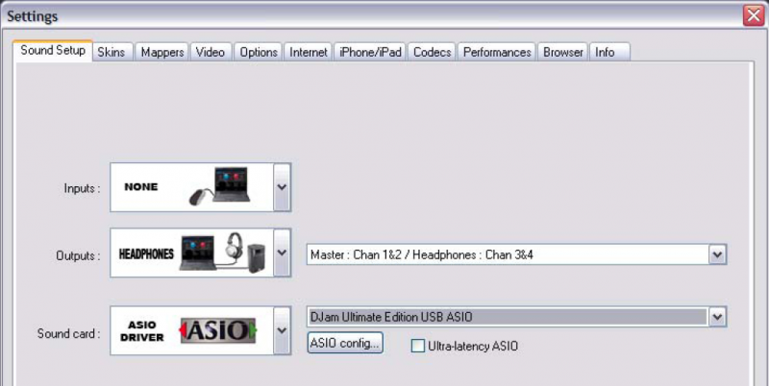Switch to the Browser tab

point(563,53)
